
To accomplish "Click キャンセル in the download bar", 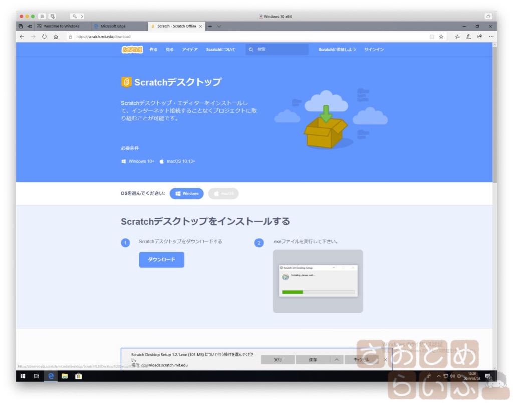I will pos(361,360).
